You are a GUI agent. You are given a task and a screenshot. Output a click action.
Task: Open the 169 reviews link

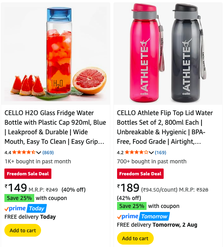click(x=160, y=153)
